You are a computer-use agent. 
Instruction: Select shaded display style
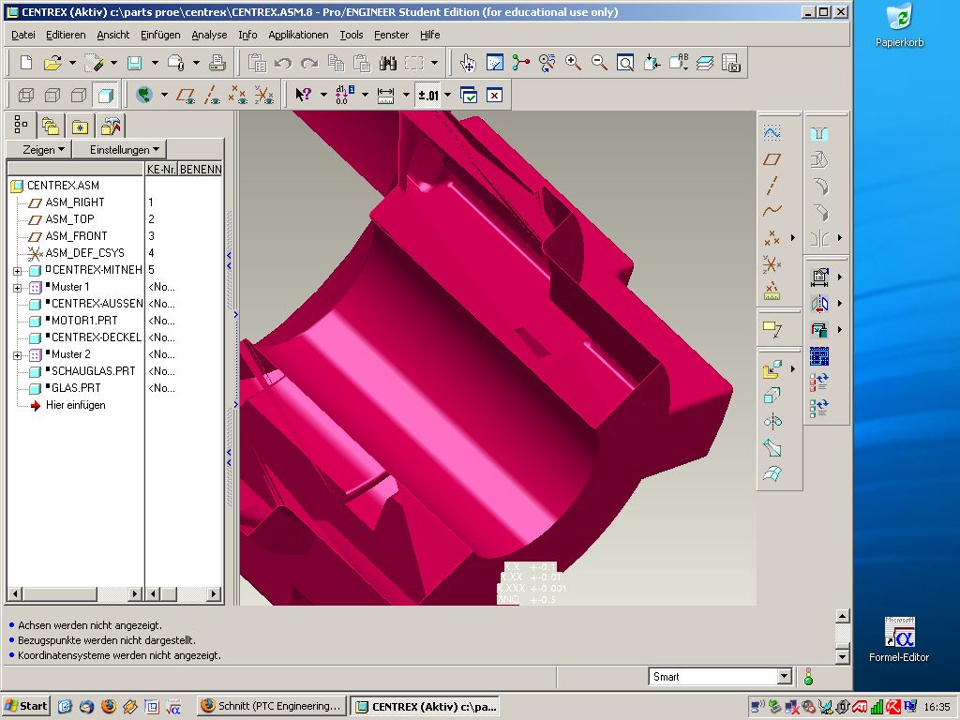pos(105,95)
